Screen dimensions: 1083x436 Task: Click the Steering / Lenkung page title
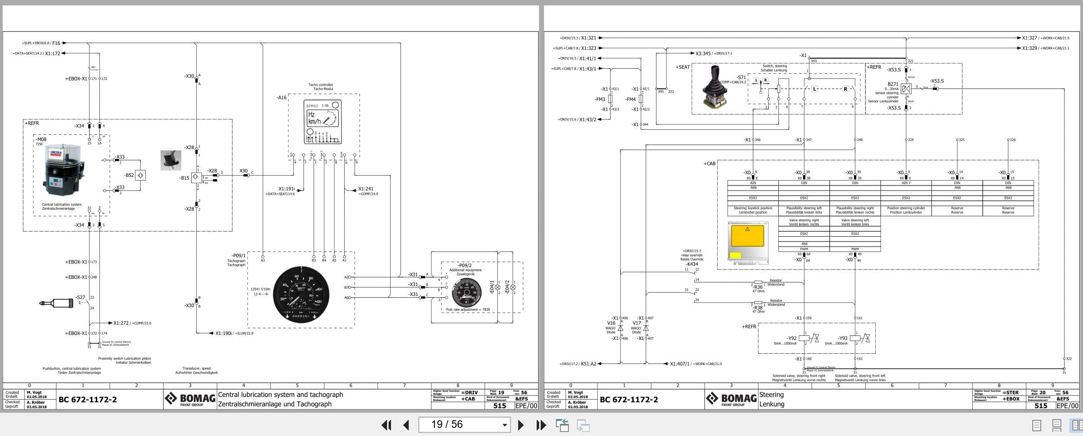pyautogui.click(x=772, y=399)
